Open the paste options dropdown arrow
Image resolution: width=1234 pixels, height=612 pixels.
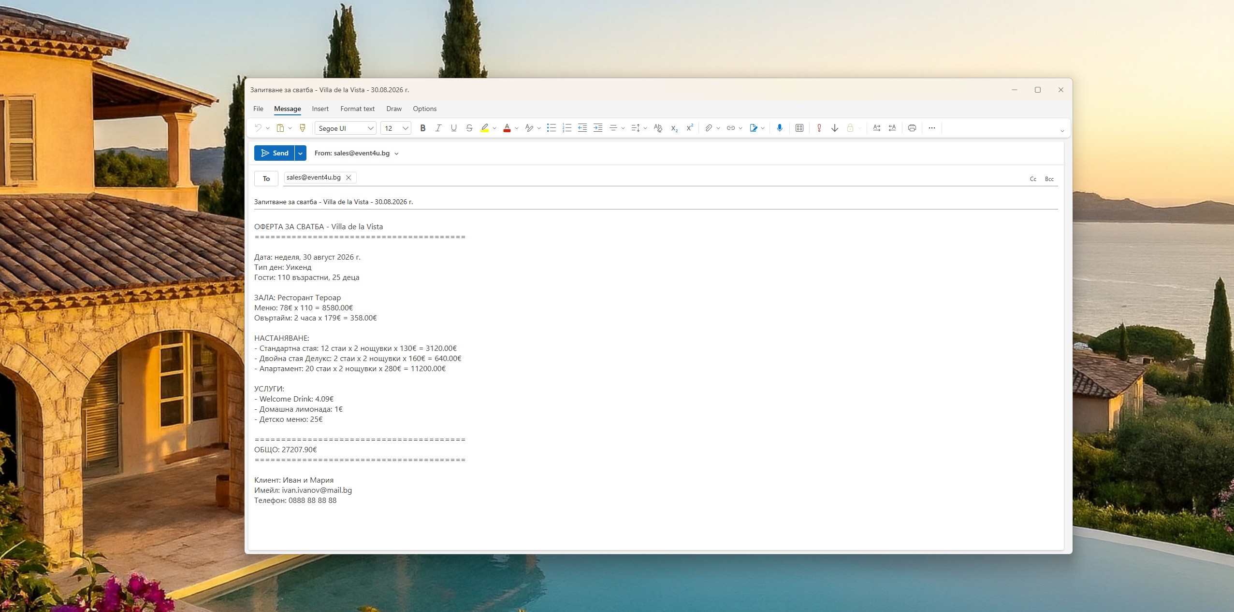[x=290, y=128]
